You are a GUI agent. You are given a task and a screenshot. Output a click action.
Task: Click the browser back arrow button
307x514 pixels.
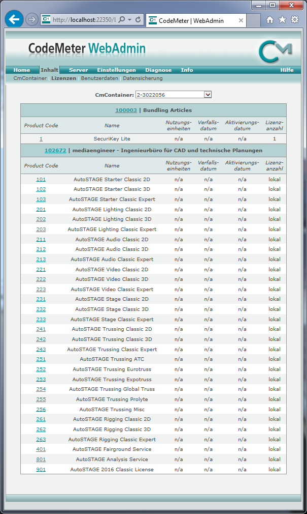click(14, 19)
